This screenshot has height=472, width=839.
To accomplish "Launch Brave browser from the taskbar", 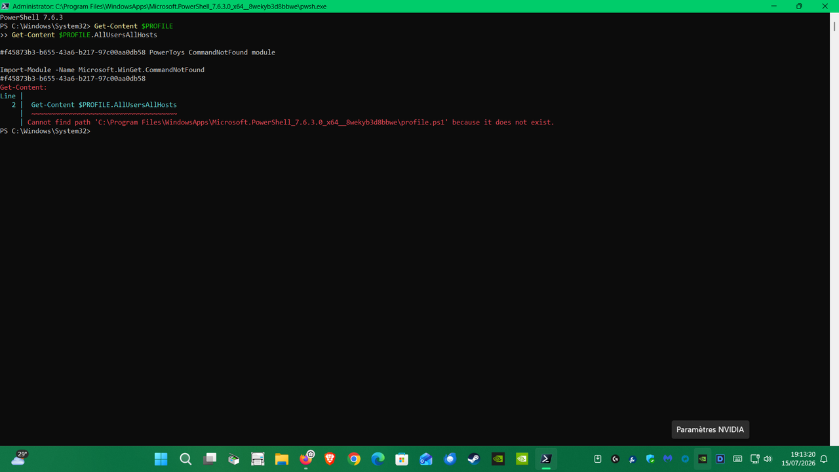I will point(330,459).
